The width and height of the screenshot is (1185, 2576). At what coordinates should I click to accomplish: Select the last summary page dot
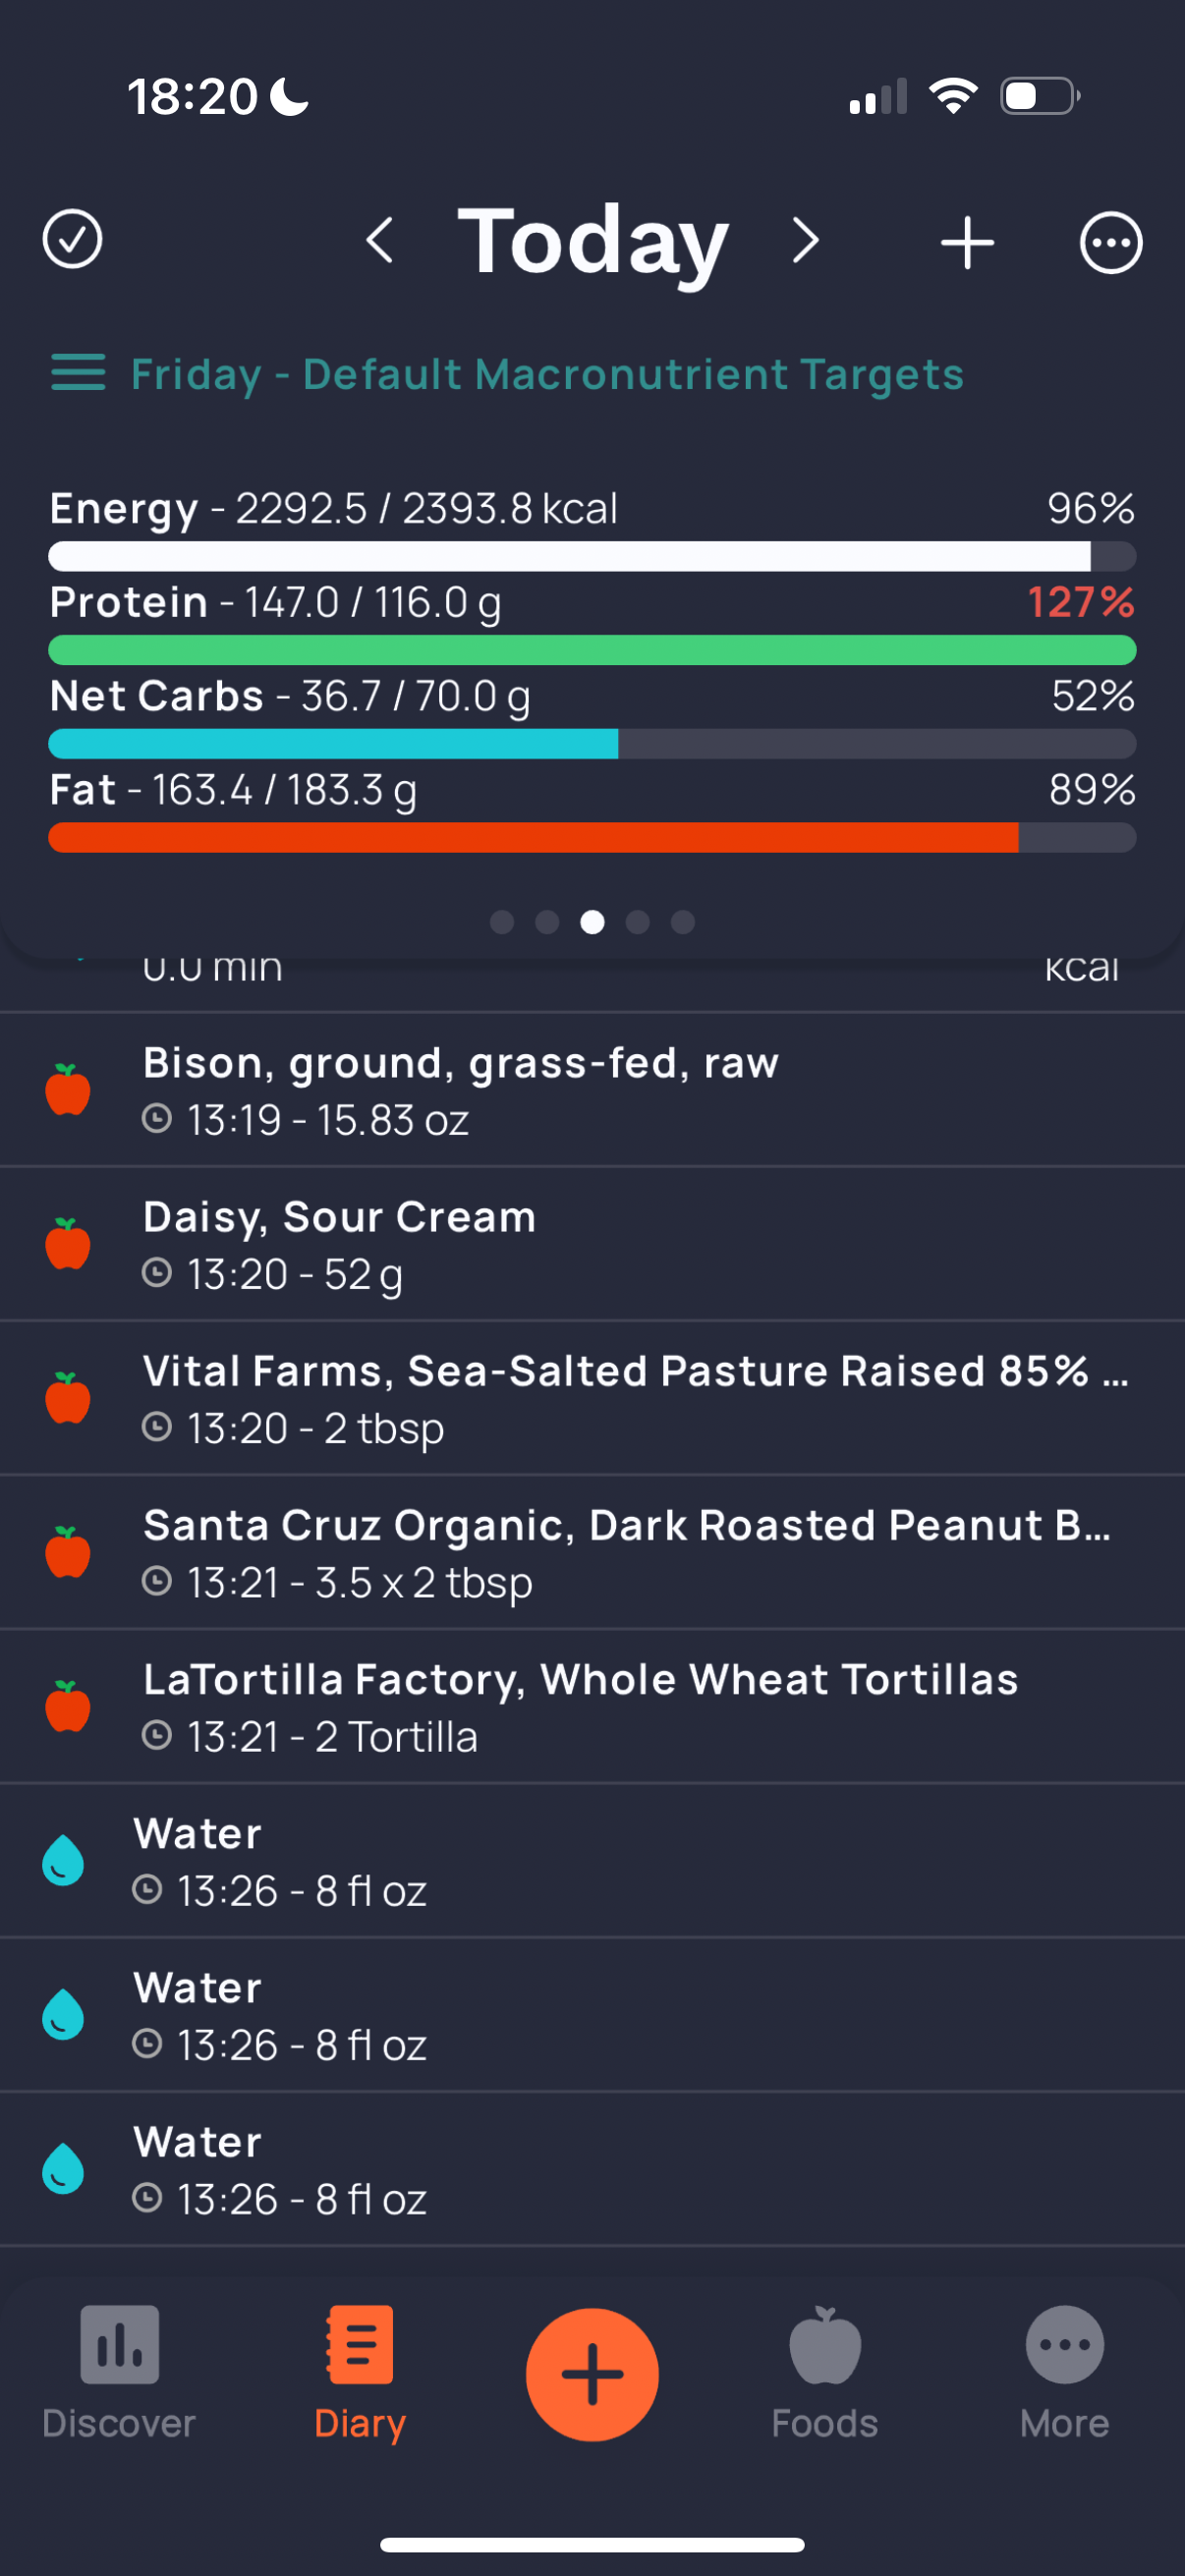tap(683, 922)
